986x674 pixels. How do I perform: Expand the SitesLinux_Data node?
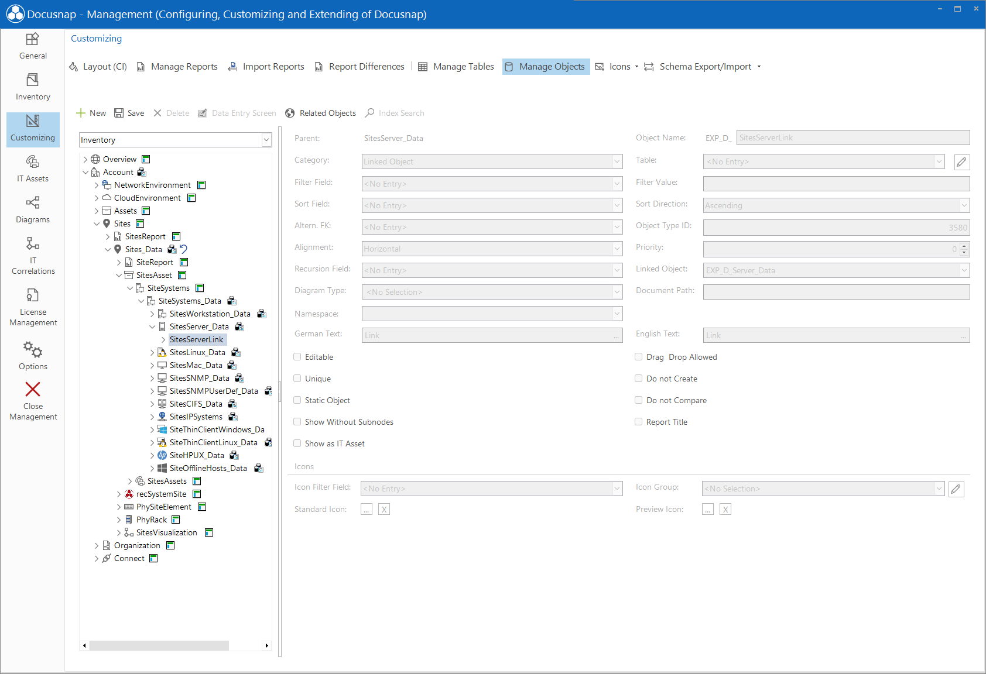click(x=152, y=352)
